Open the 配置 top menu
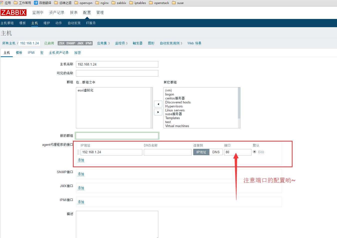 pyautogui.click(x=87, y=12)
